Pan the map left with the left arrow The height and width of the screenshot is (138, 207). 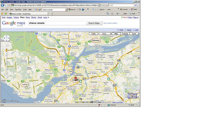point(4,38)
